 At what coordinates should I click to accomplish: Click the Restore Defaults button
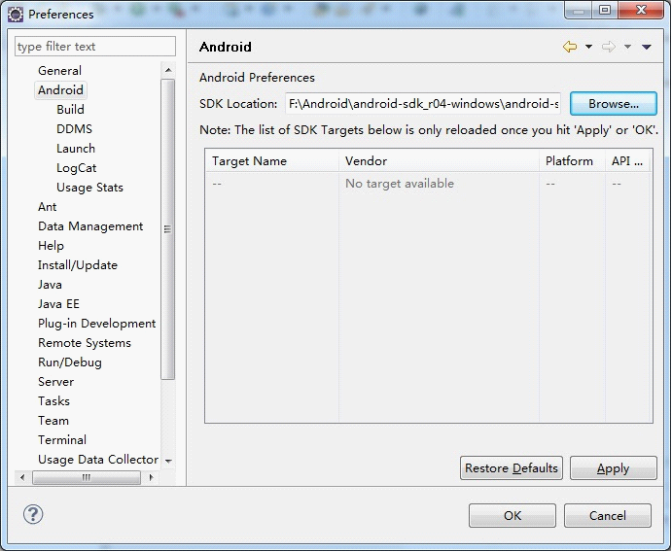click(512, 468)
